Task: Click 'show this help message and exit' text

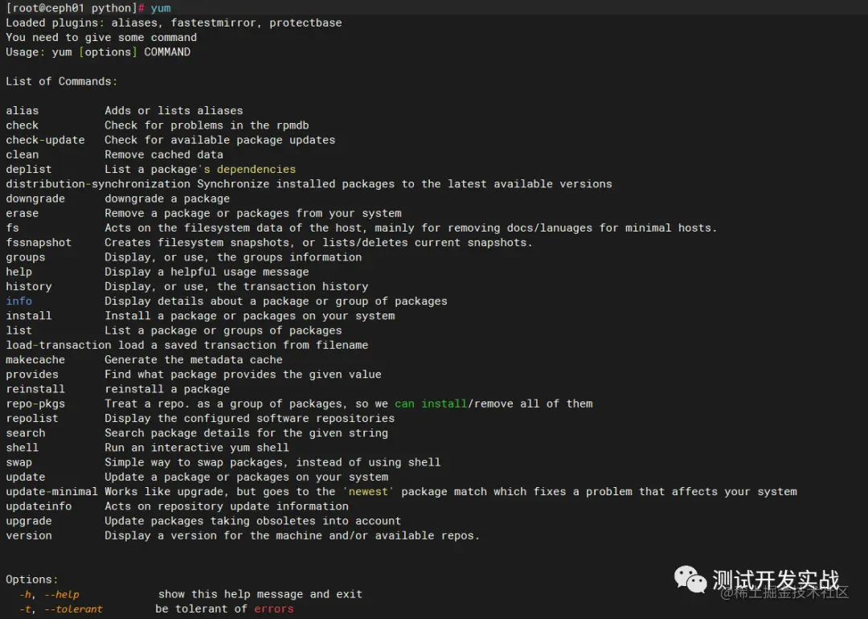Action: 260,594
